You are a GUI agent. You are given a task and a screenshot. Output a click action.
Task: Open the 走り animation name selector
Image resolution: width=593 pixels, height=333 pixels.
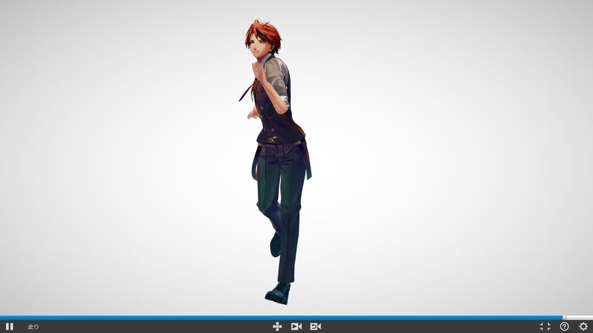coord(33,327)
